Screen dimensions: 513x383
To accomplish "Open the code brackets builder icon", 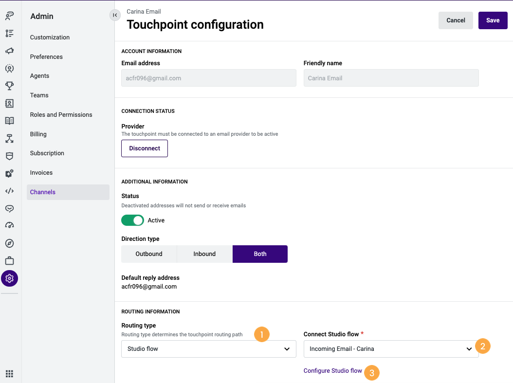I will coord(9,191).
